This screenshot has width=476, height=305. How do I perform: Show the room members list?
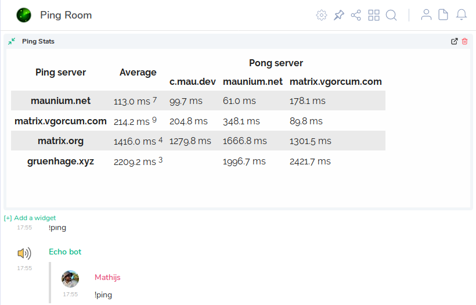[426, 15]
